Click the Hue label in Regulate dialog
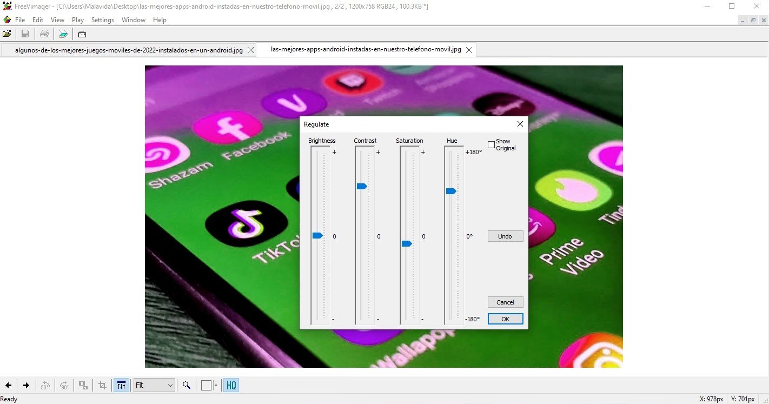The width and height of the screenshot is (769, 404). point(452,141)
